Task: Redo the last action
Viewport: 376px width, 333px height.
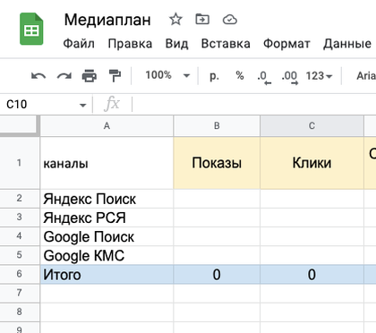Action: [x=64, y=76]
